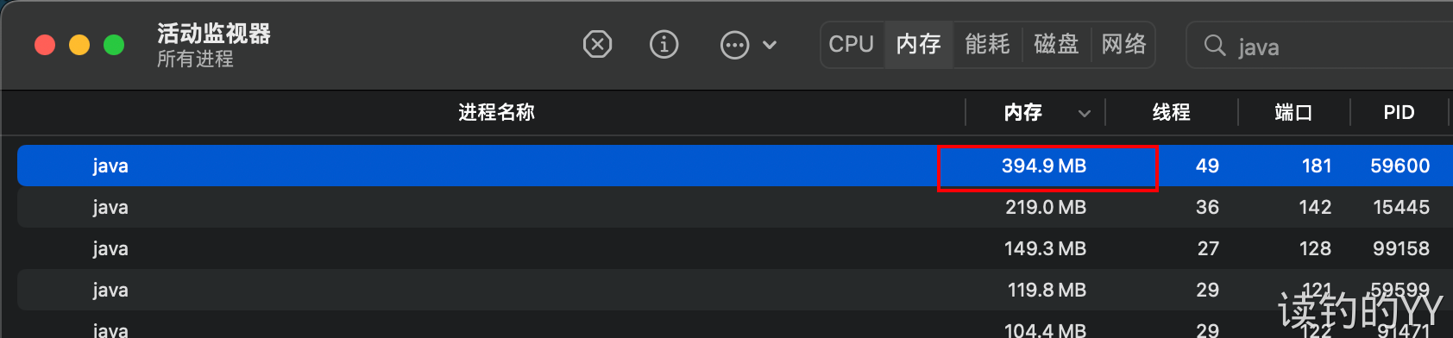The width and height of the screenshot is (1453, 338).
Task: Sort by the 端口 column header
Action: 1293,112
